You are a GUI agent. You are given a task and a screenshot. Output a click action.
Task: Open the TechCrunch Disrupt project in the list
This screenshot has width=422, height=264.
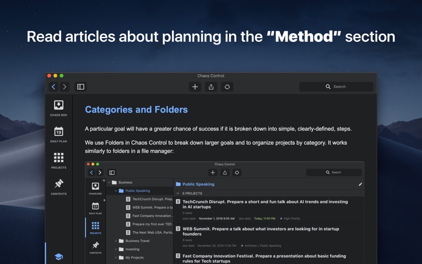click(265, 204)
